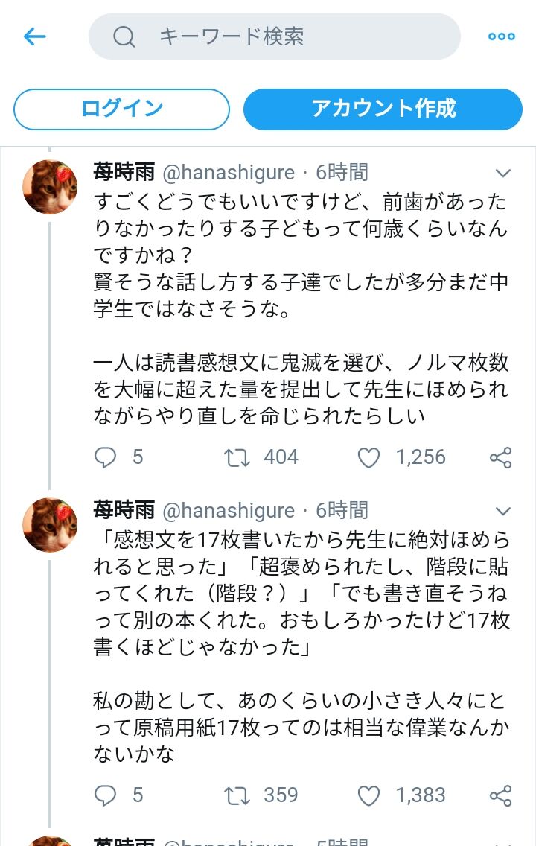Viewport: 536px width, 846px height.
Task: Retweet the second tweet with 359 retweets
Action: pos(237,796)
